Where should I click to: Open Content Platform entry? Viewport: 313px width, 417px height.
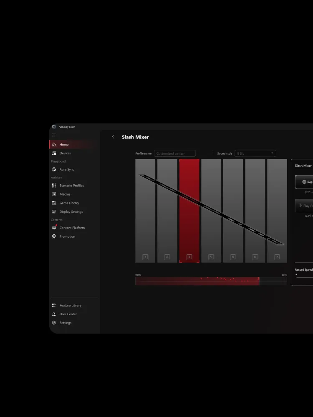coord(72,228)
